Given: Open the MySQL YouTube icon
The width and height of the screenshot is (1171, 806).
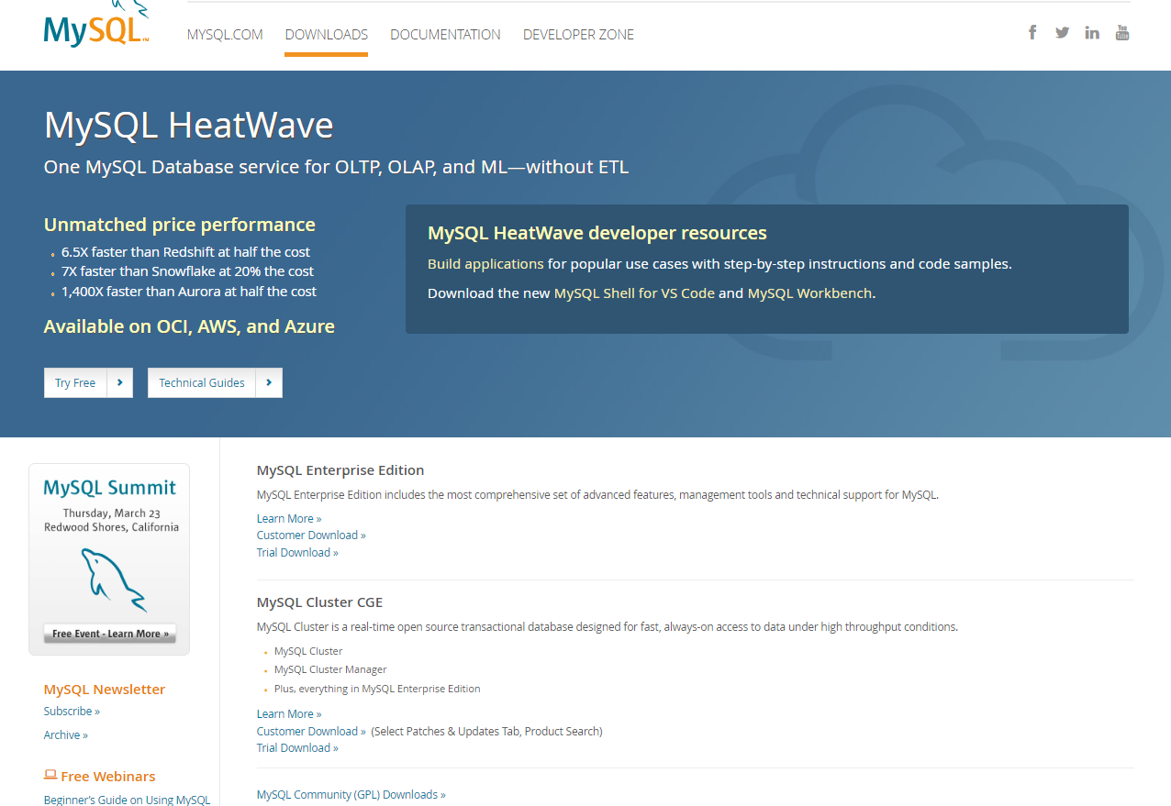Looking at the screenshot, I should (1122, 33).
